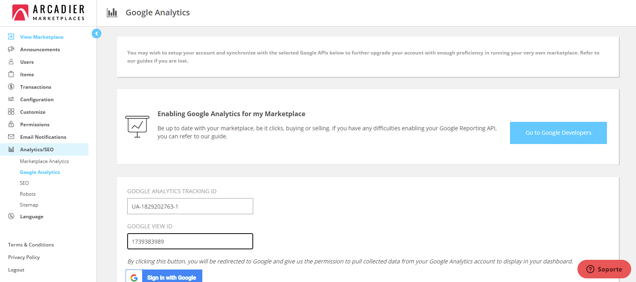Open the Robots submenu page
Screen dimensions: 636x282
coord(27,194)
